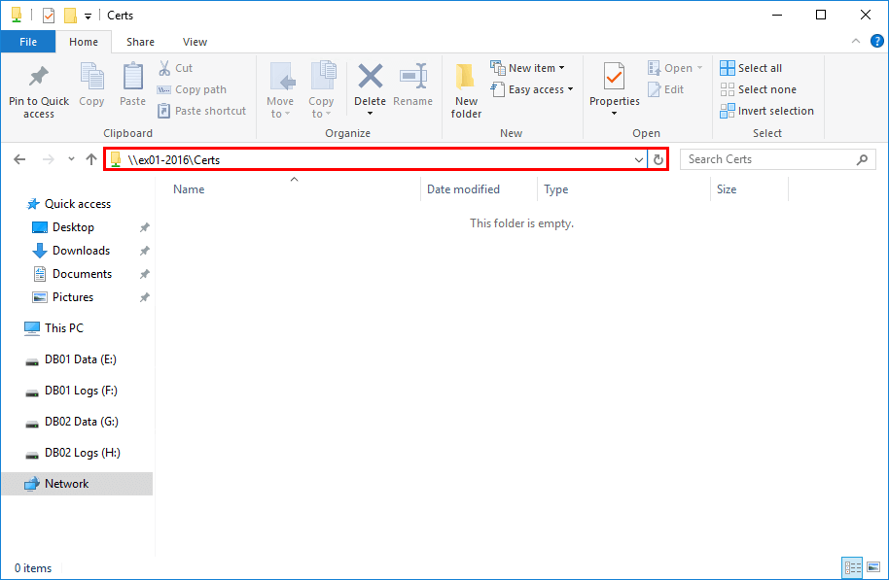Open Pictures in navigation pane
Image resolution: width=889 pixels, height=580 pixels.
[x=73, y=296]
